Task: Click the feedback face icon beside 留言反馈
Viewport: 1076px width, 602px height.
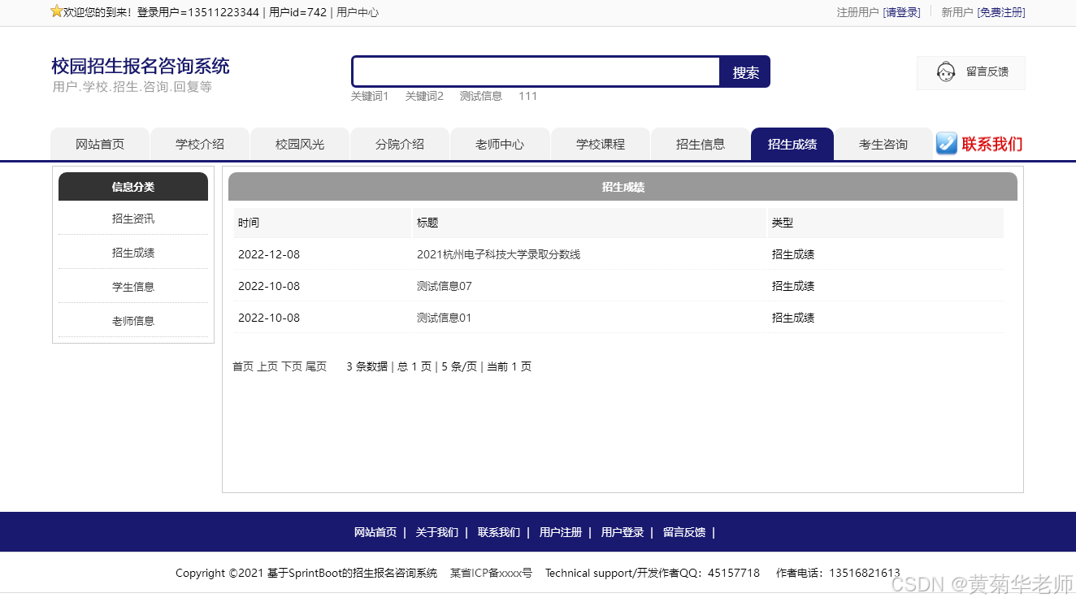Action: 945,72
